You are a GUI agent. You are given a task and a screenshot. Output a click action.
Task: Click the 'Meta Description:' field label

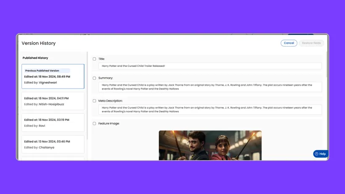pyautogui.click(x=110, y=101)
